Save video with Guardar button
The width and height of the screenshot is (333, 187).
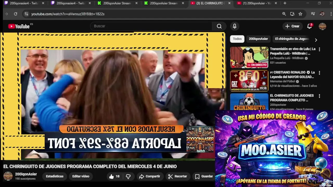[x=204, y=176]
